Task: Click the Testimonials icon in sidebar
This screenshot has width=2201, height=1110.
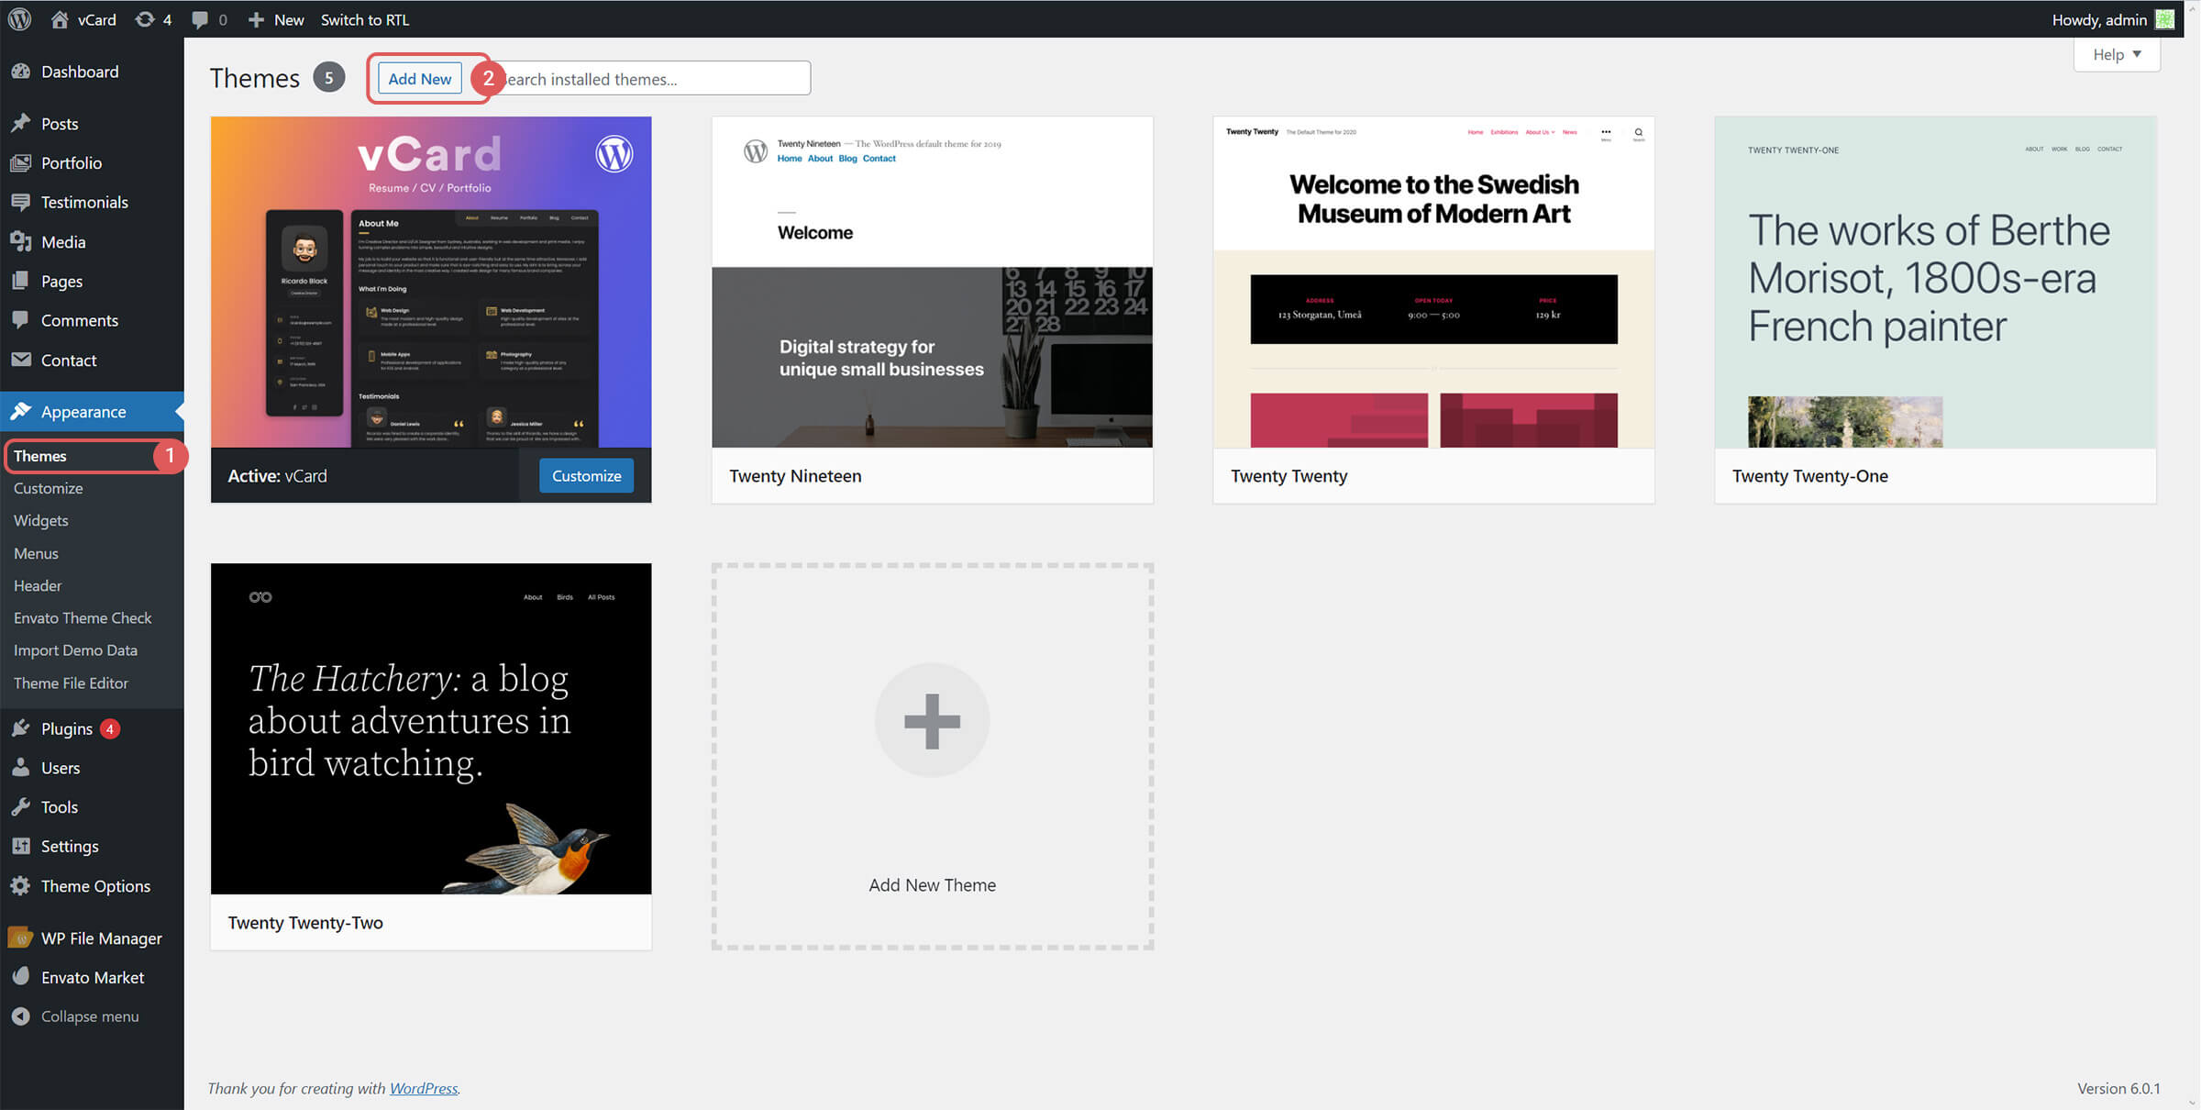Action: click(21, 202)
